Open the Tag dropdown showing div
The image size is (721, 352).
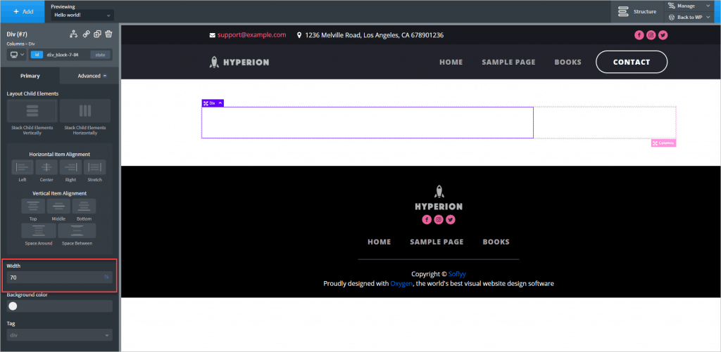59,336
